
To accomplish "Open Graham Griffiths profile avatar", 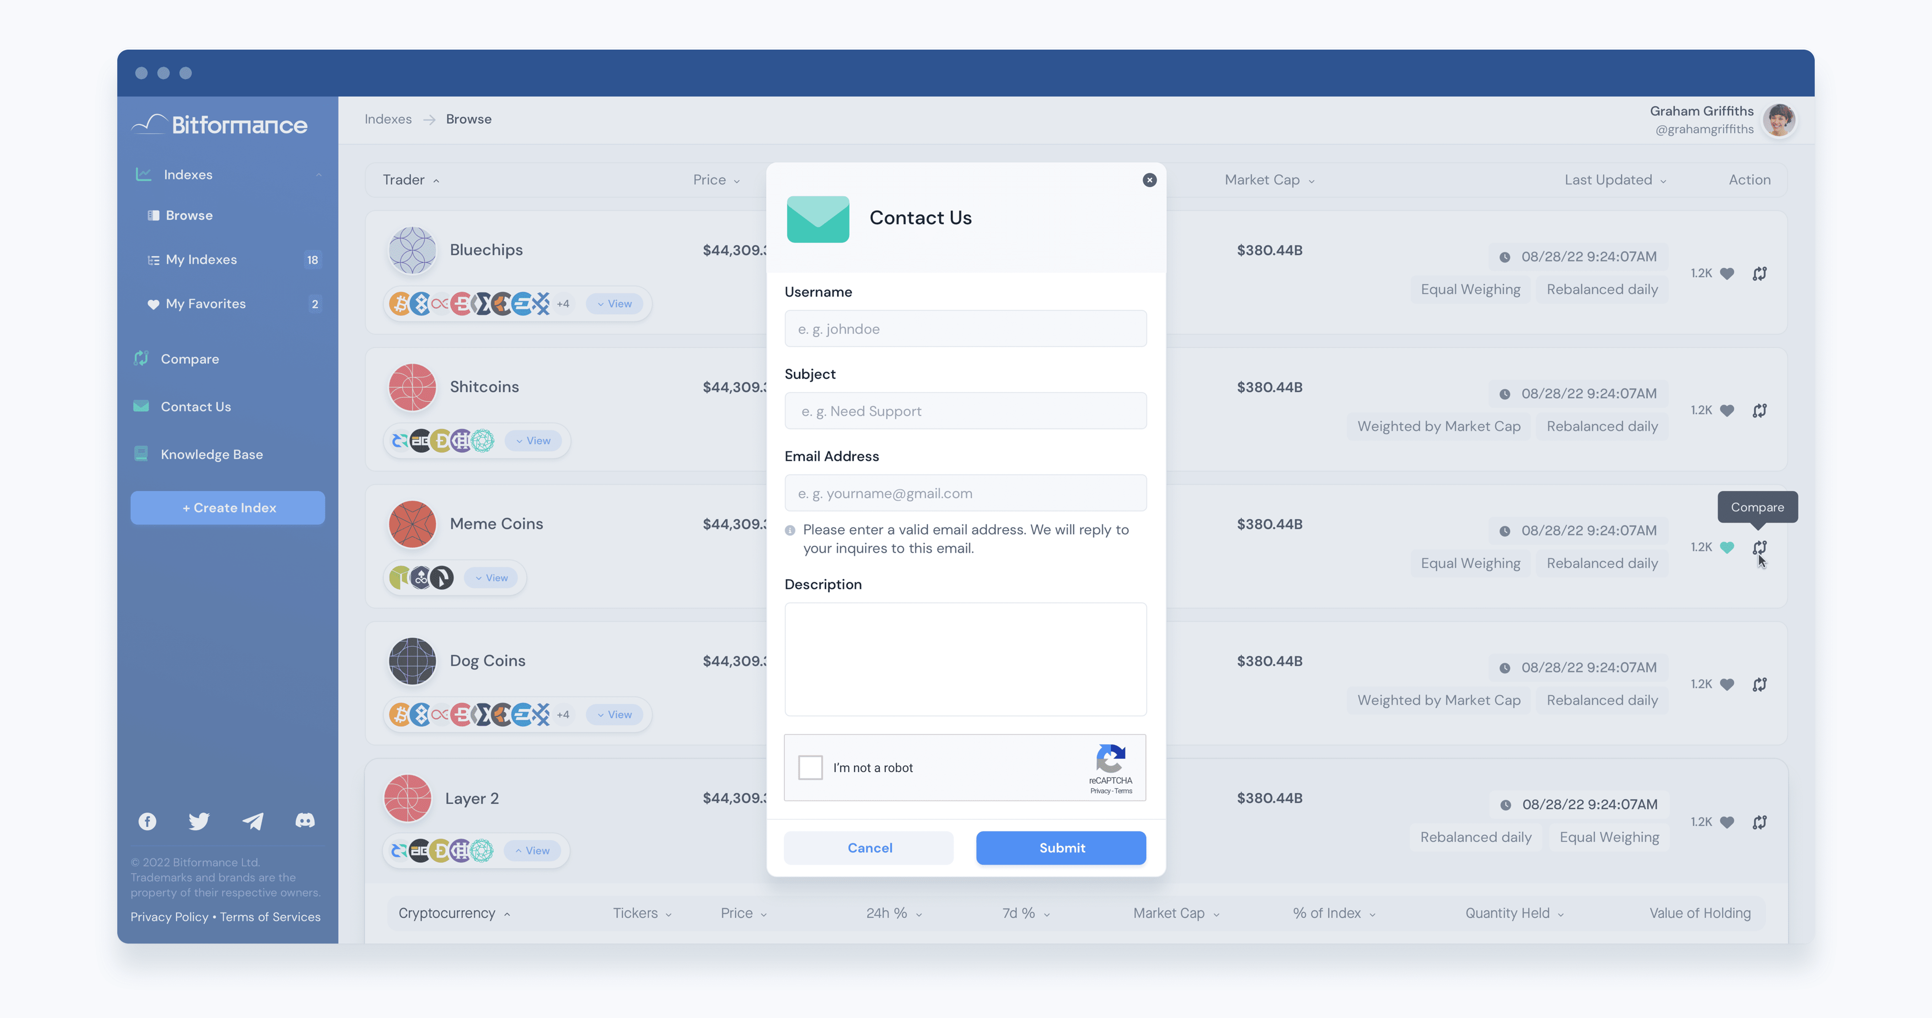I will click(1779, 120).
